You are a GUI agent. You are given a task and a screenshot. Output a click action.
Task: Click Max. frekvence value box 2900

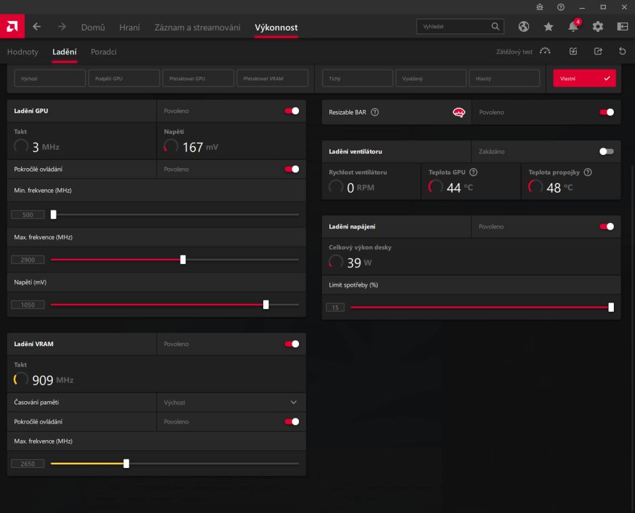[28, 259]
